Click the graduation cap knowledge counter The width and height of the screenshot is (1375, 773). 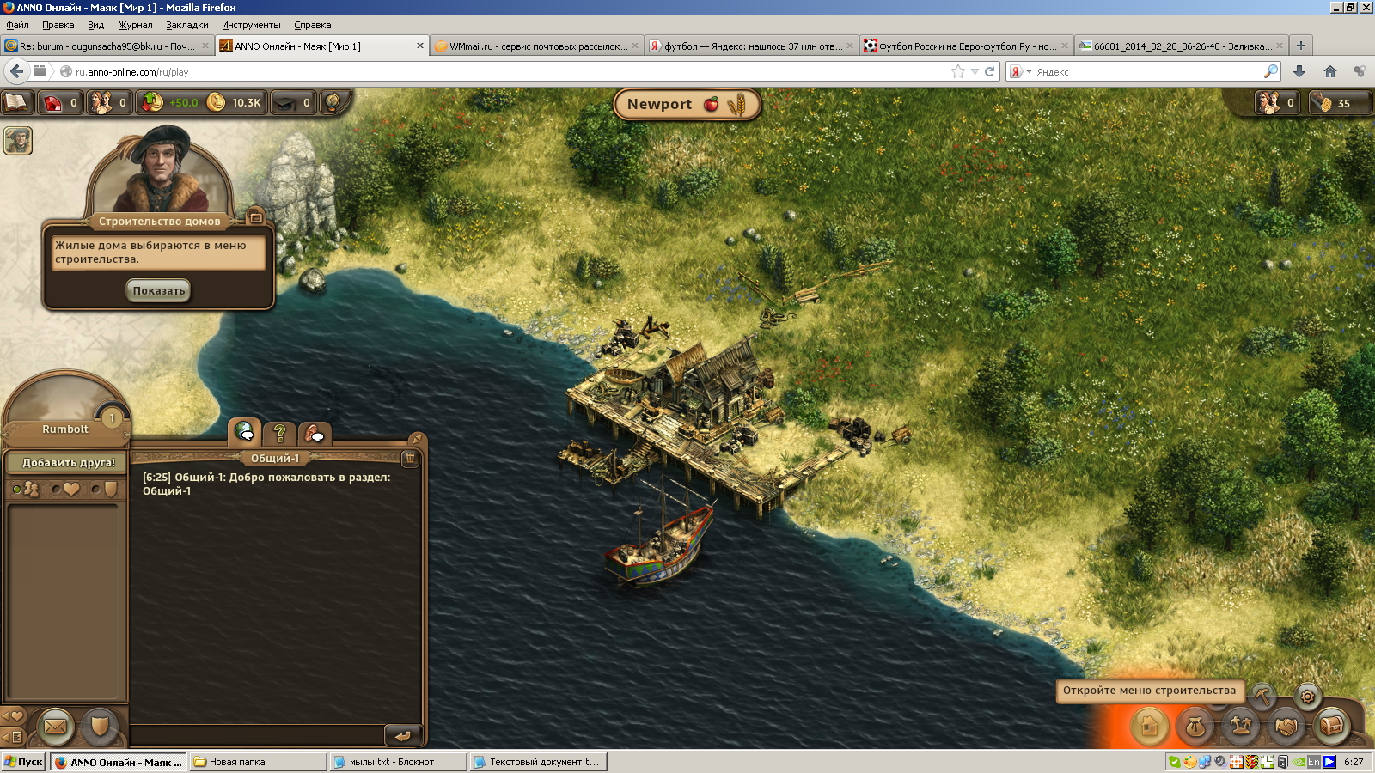click(292, 103)
